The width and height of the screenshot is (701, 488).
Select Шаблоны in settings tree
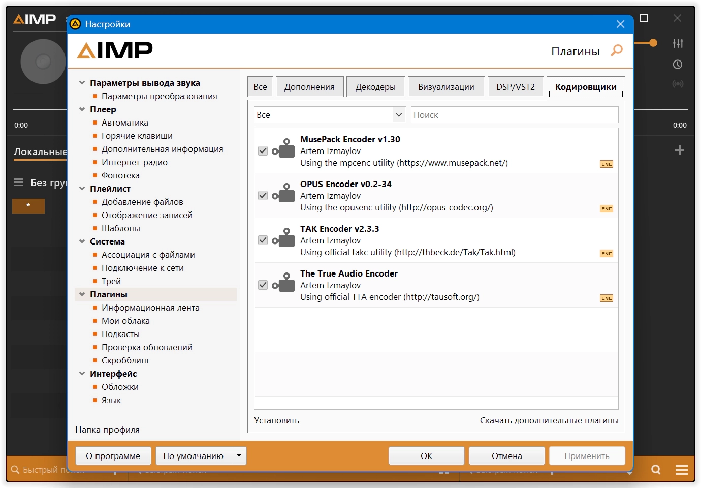coord(121,228)
